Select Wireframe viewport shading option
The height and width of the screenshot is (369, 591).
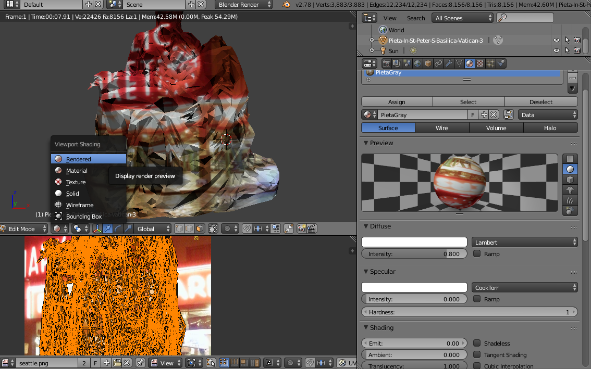89,205
